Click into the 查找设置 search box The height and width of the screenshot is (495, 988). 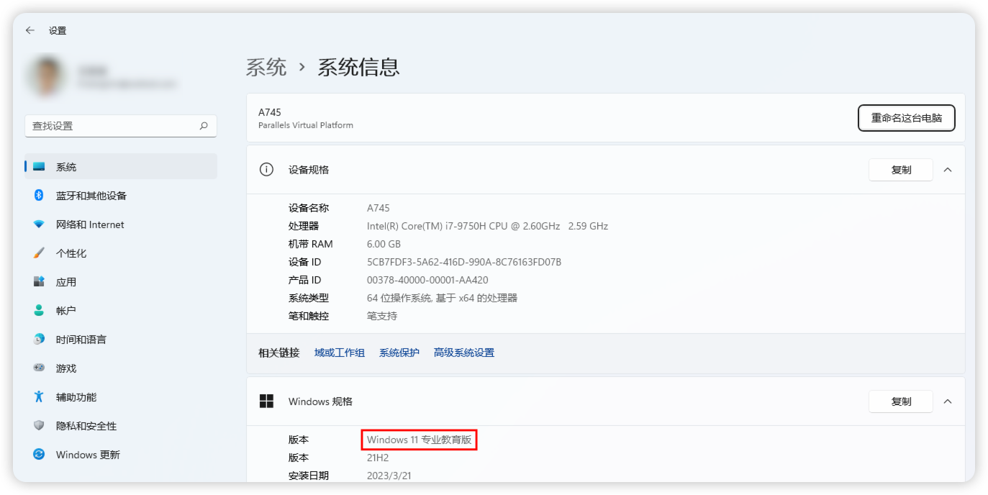pos(121,126)
